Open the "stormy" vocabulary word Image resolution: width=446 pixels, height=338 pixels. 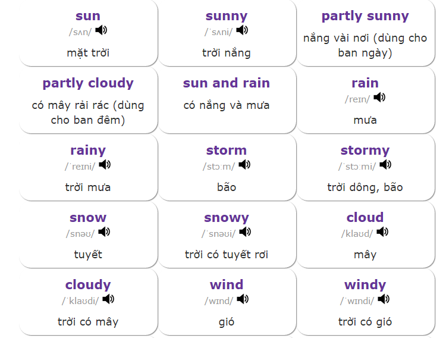[365, 151]
